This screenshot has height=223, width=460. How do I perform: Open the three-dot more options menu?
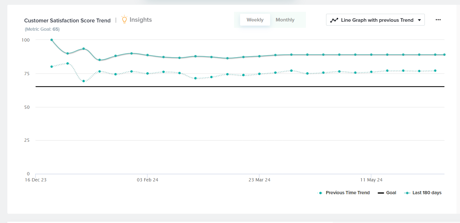(x=438, y=20)
